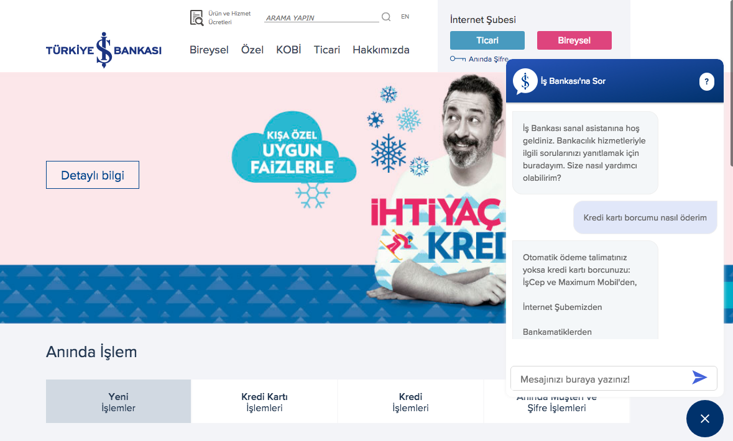Open the Bireysel menu
Screen dimensions: 733x441
tap(209, 50)
